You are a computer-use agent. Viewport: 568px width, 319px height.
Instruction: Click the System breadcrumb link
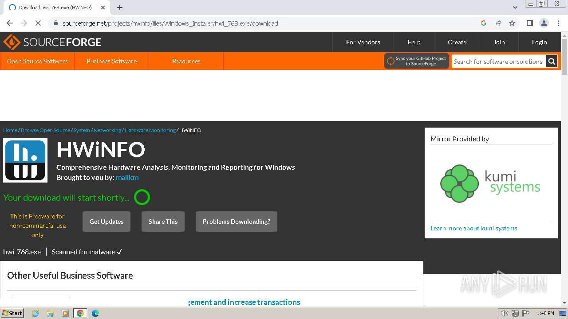pyautogui.click(x=82, y=130)
